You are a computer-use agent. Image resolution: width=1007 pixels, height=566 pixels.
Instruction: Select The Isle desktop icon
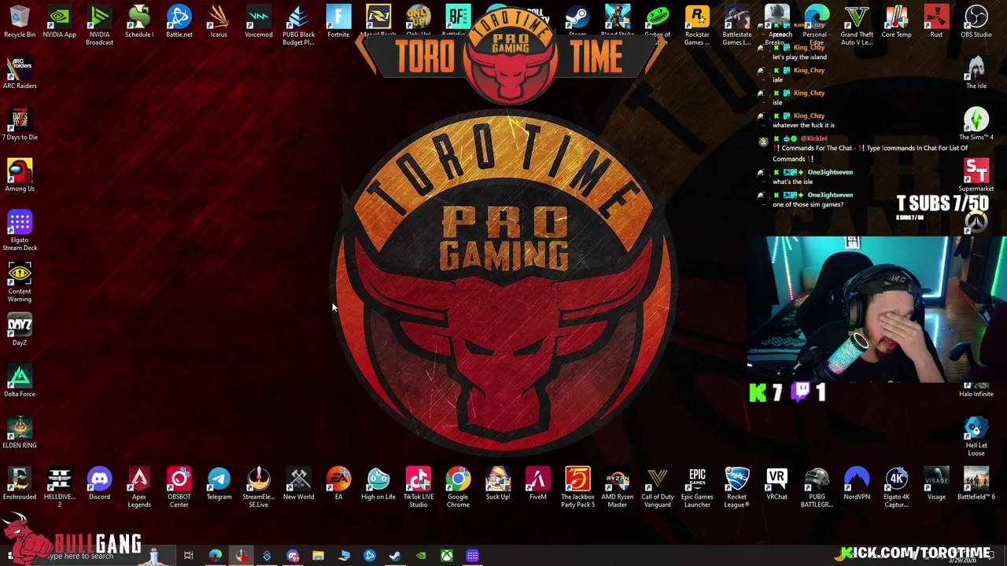pos(976,73)
